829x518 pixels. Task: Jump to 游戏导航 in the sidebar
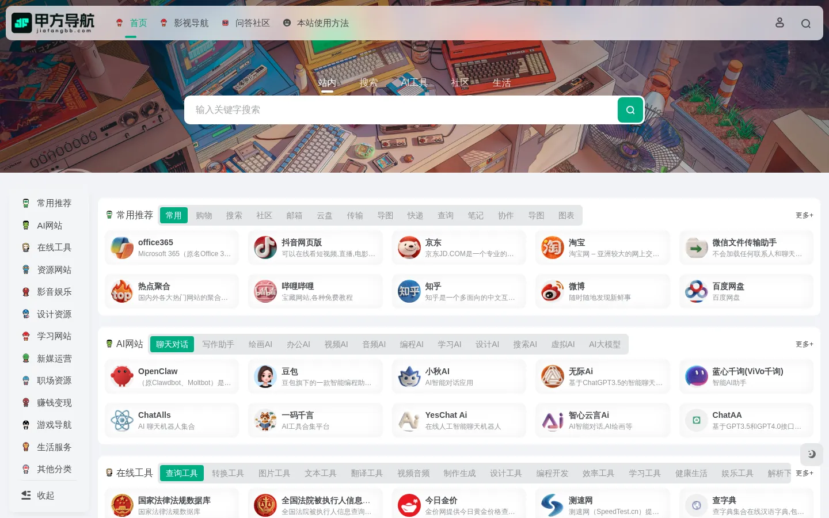click(47, 425)
